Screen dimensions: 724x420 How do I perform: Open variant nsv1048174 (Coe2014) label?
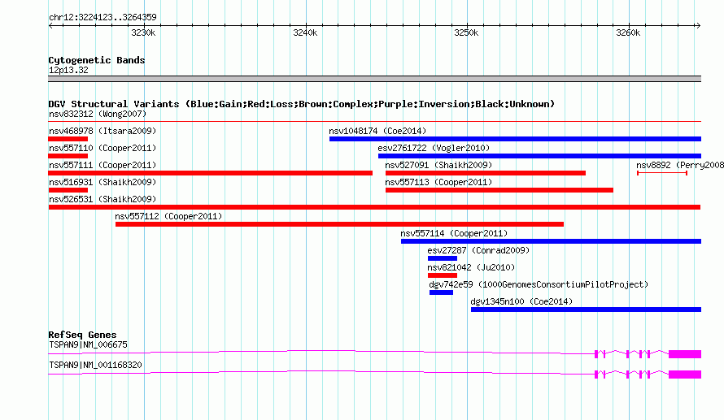[x=377, y=131]
